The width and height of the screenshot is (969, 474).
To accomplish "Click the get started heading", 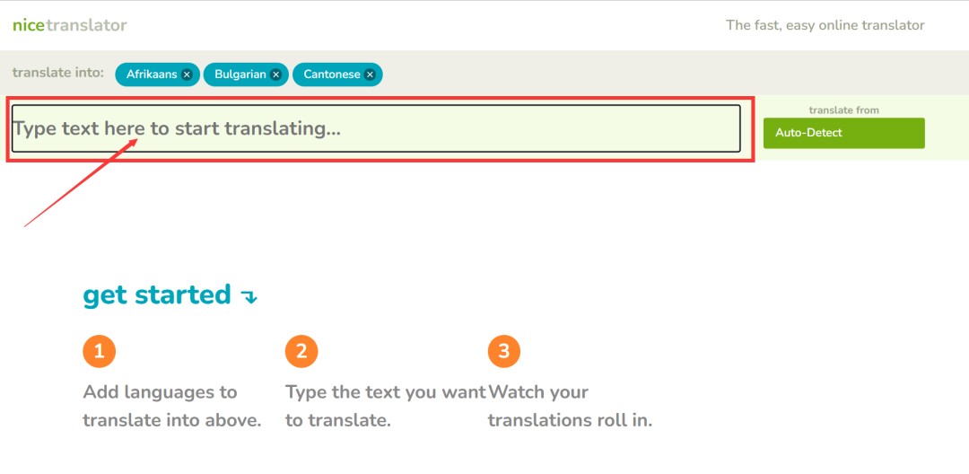I will tap(157, 294).
